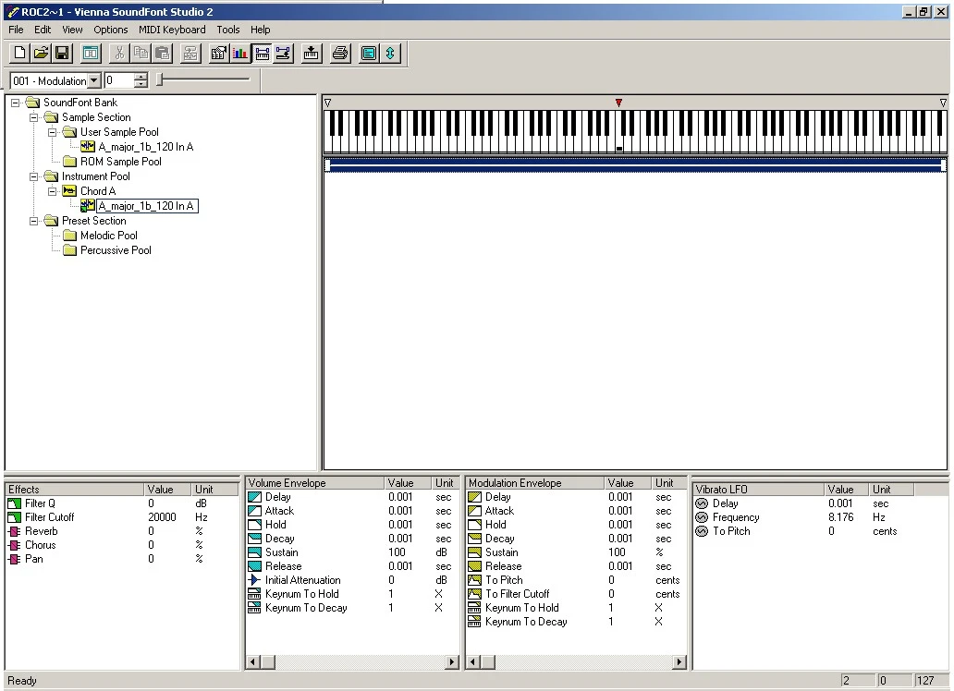Click the Initial Attenuation arrow icon
This screenshot has height=691, width=954.
255,580
